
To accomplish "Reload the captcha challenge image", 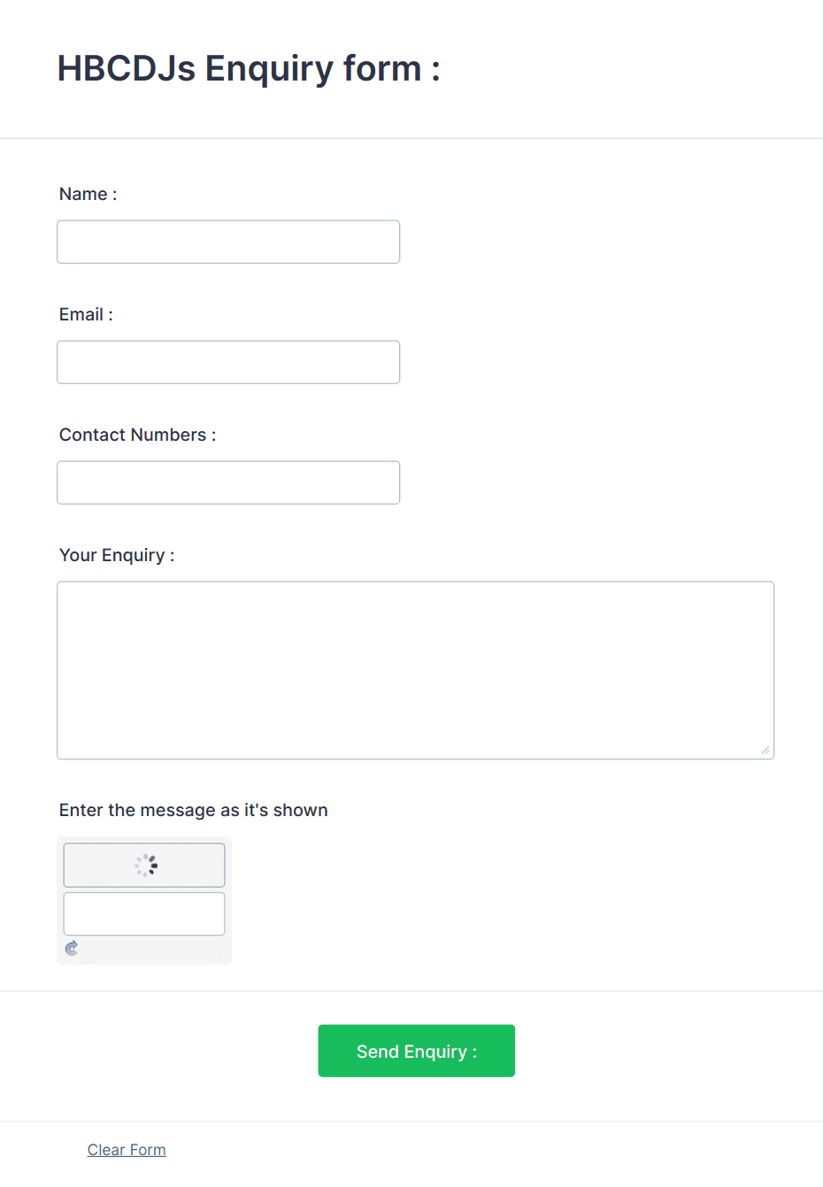I will pyautogui.click(x=72, y=947).
